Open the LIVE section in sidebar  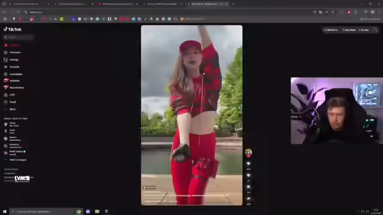(x=10, y=95)
